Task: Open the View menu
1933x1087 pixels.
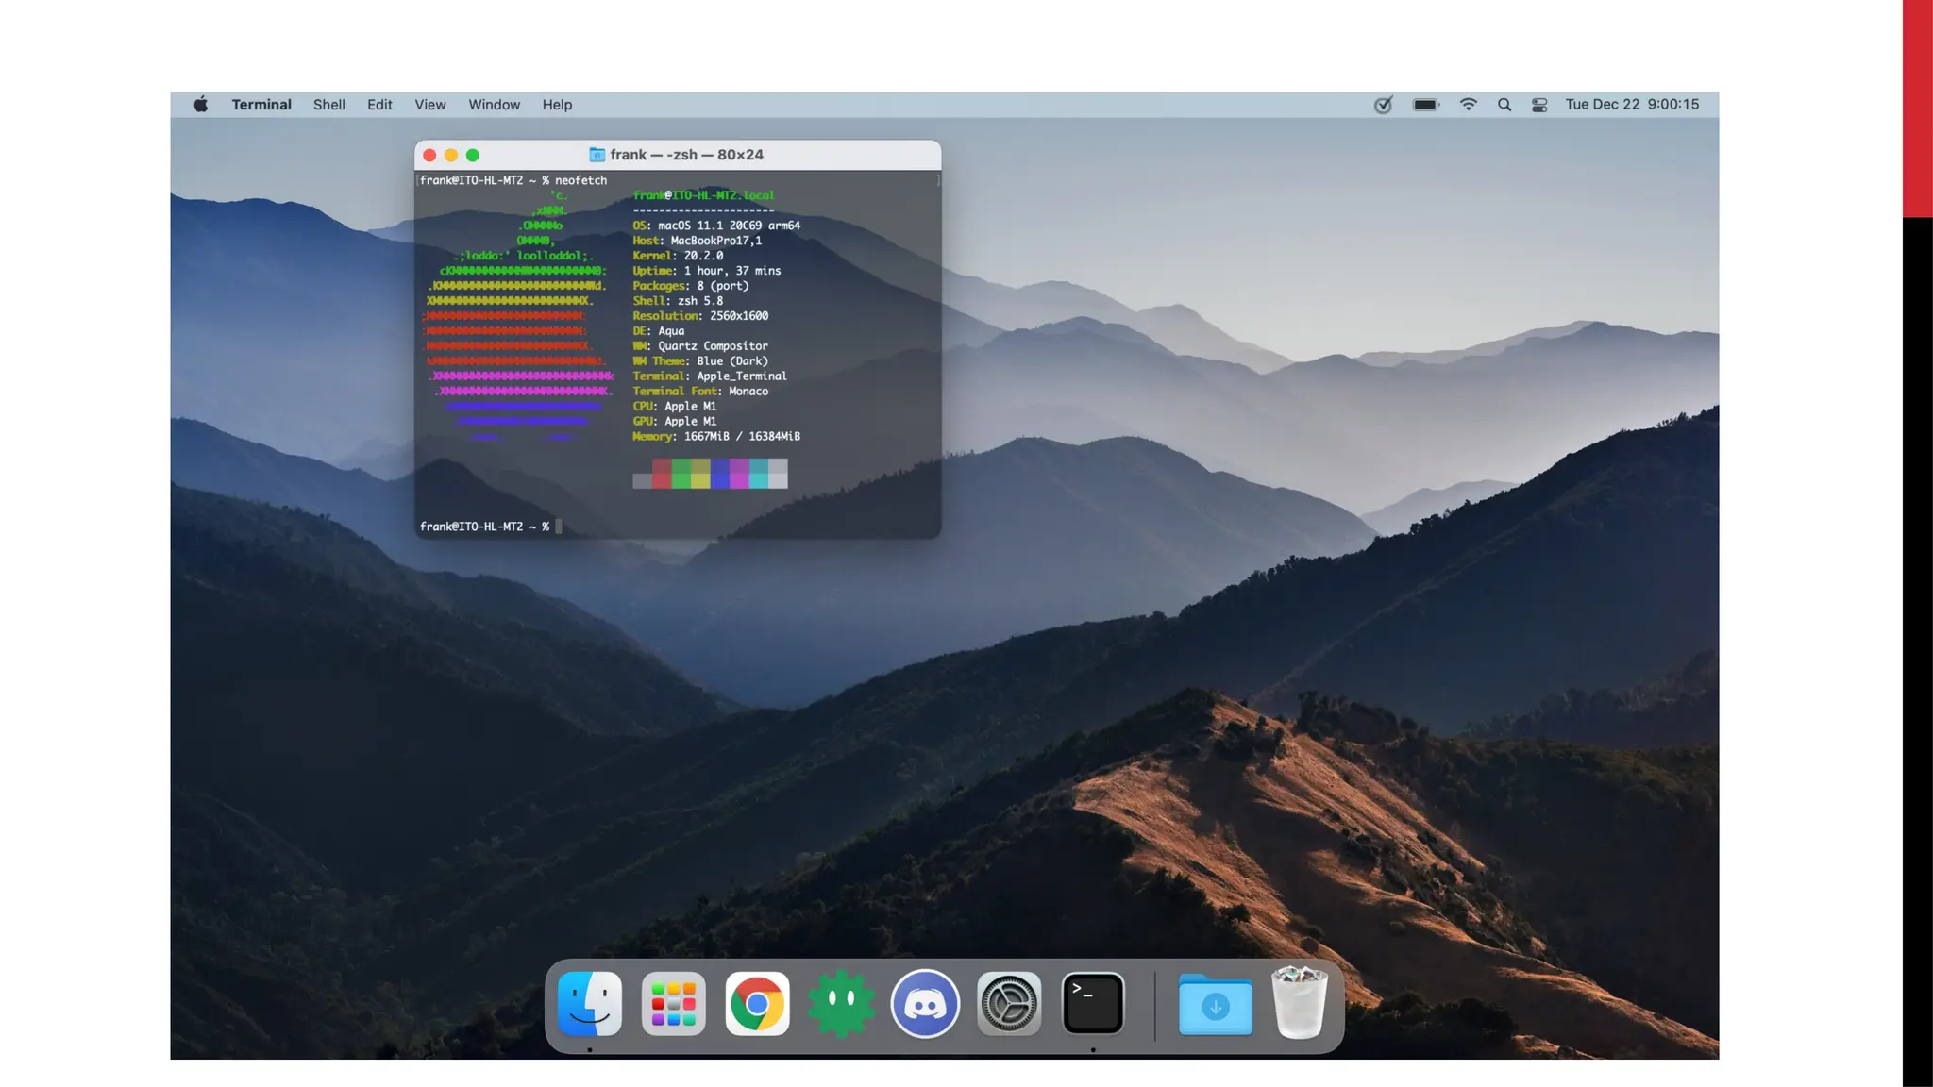Action: [x=429, y=105]
